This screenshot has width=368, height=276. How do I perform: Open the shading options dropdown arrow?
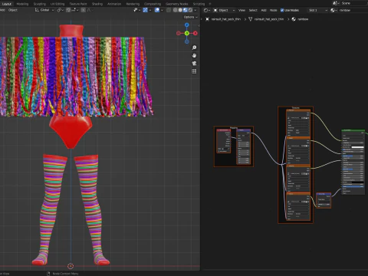click(x=195, y=10)
